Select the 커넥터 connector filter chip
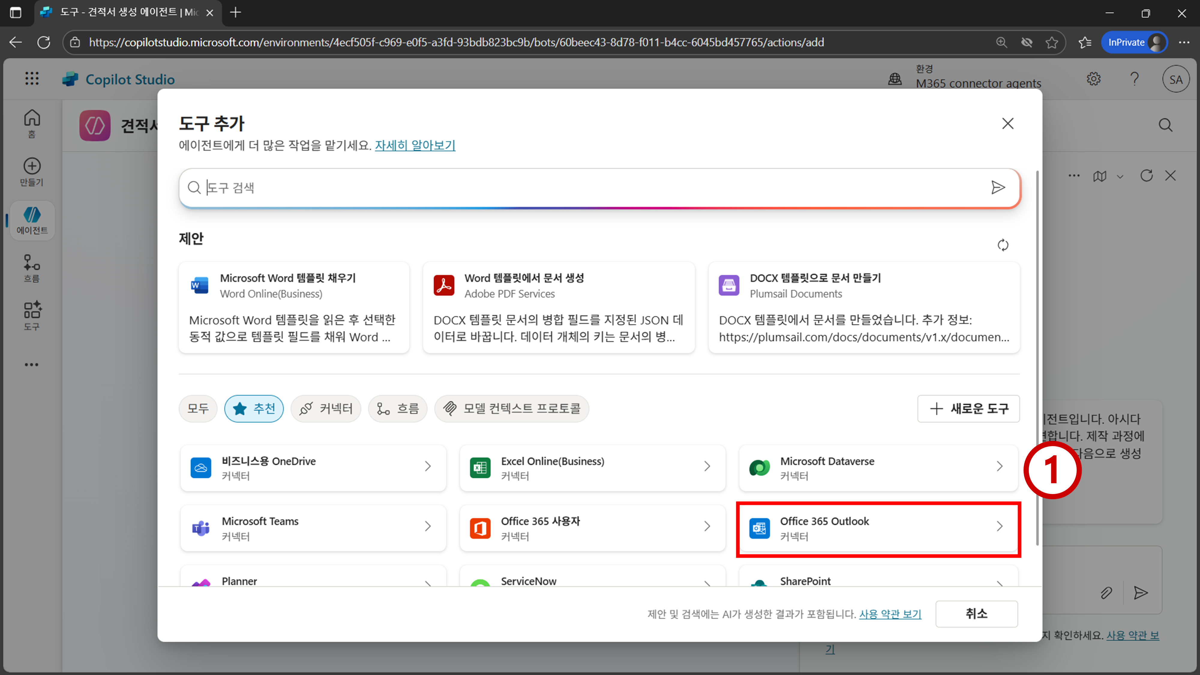The height and width of the screenshot is (675, 1200). (x=325, y=409)
